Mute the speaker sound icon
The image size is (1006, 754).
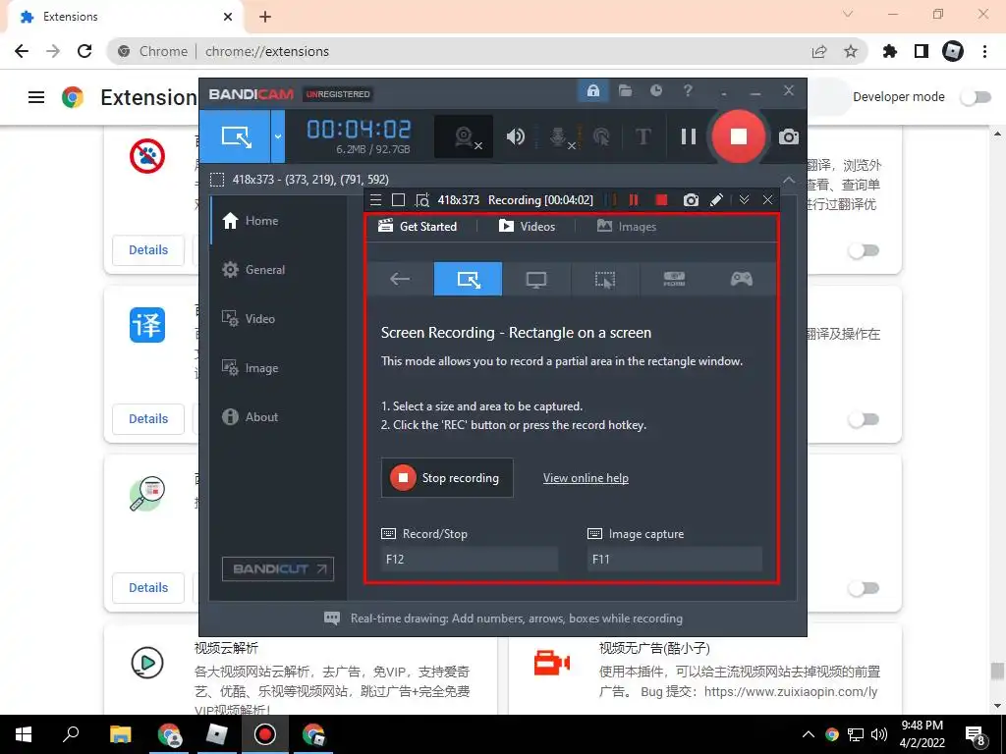coord(515,136)
